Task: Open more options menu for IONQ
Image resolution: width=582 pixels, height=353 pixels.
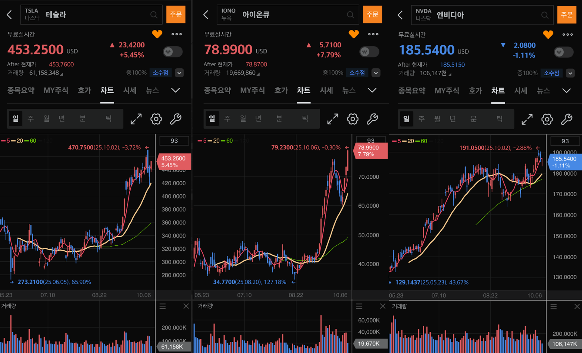Action: point(373,34)
